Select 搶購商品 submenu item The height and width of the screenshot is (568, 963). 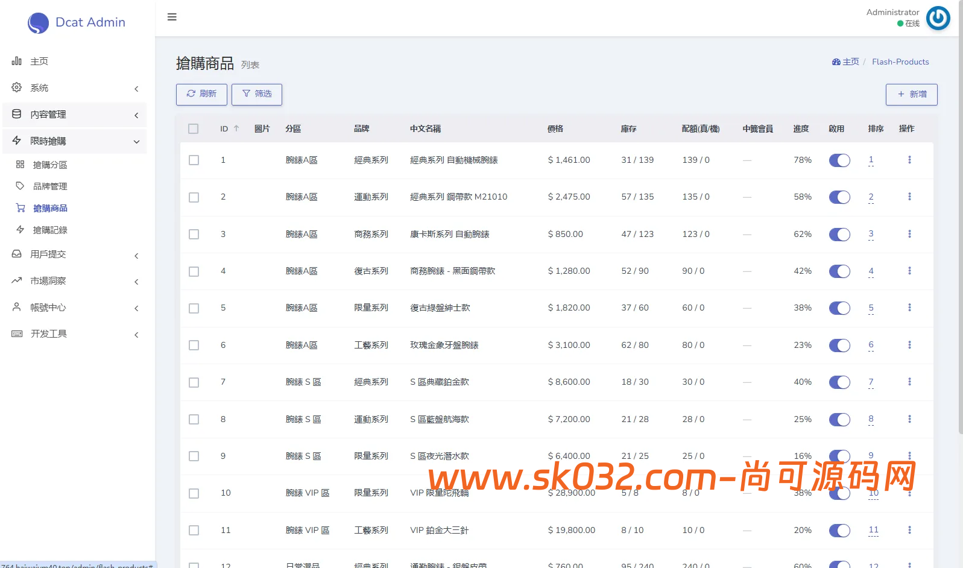coord(75,208)
